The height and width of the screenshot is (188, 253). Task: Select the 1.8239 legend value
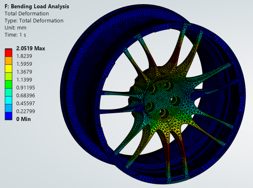pos(24,56)
